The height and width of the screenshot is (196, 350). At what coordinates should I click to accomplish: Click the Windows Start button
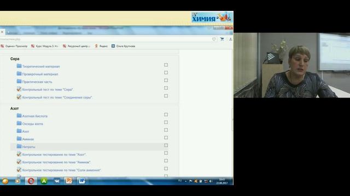click(x=5, y=181)
